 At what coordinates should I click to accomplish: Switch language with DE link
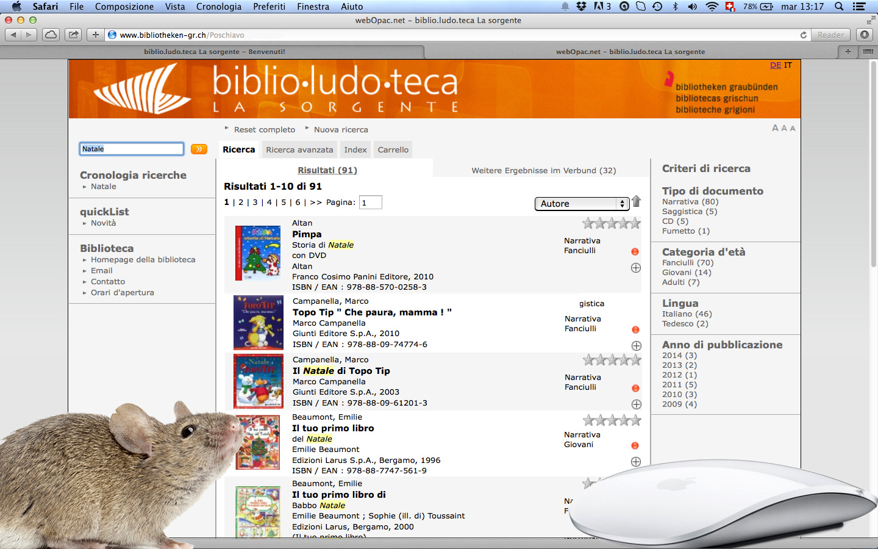point(776,65)
